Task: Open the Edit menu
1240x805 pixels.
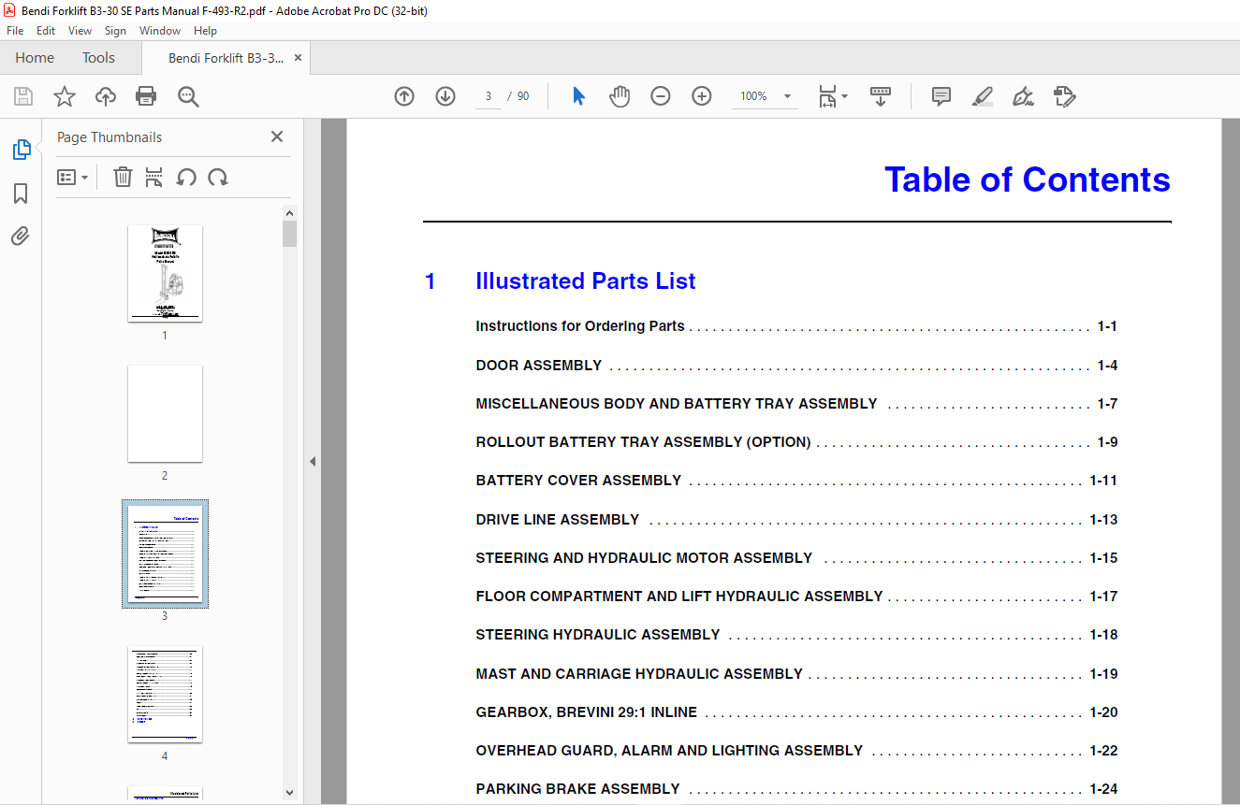Action: click(x=46, y=31)
